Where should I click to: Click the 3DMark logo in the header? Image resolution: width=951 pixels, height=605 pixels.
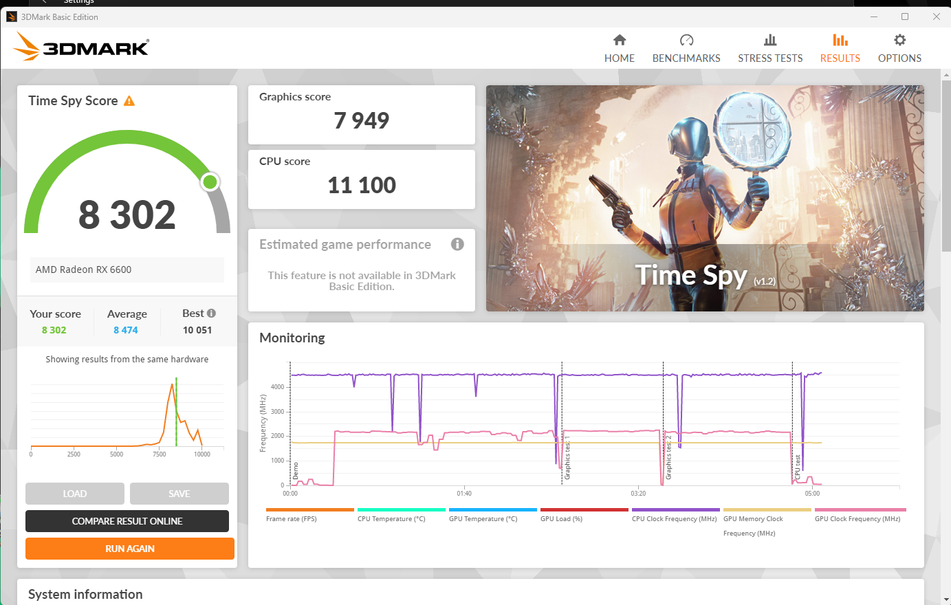[x=81, y=47]
